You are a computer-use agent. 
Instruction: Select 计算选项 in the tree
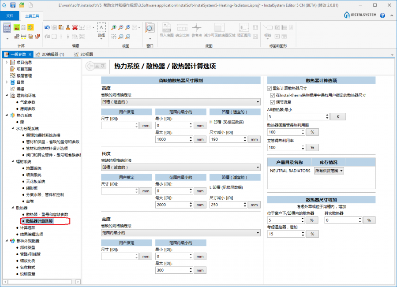click(27, 227)
